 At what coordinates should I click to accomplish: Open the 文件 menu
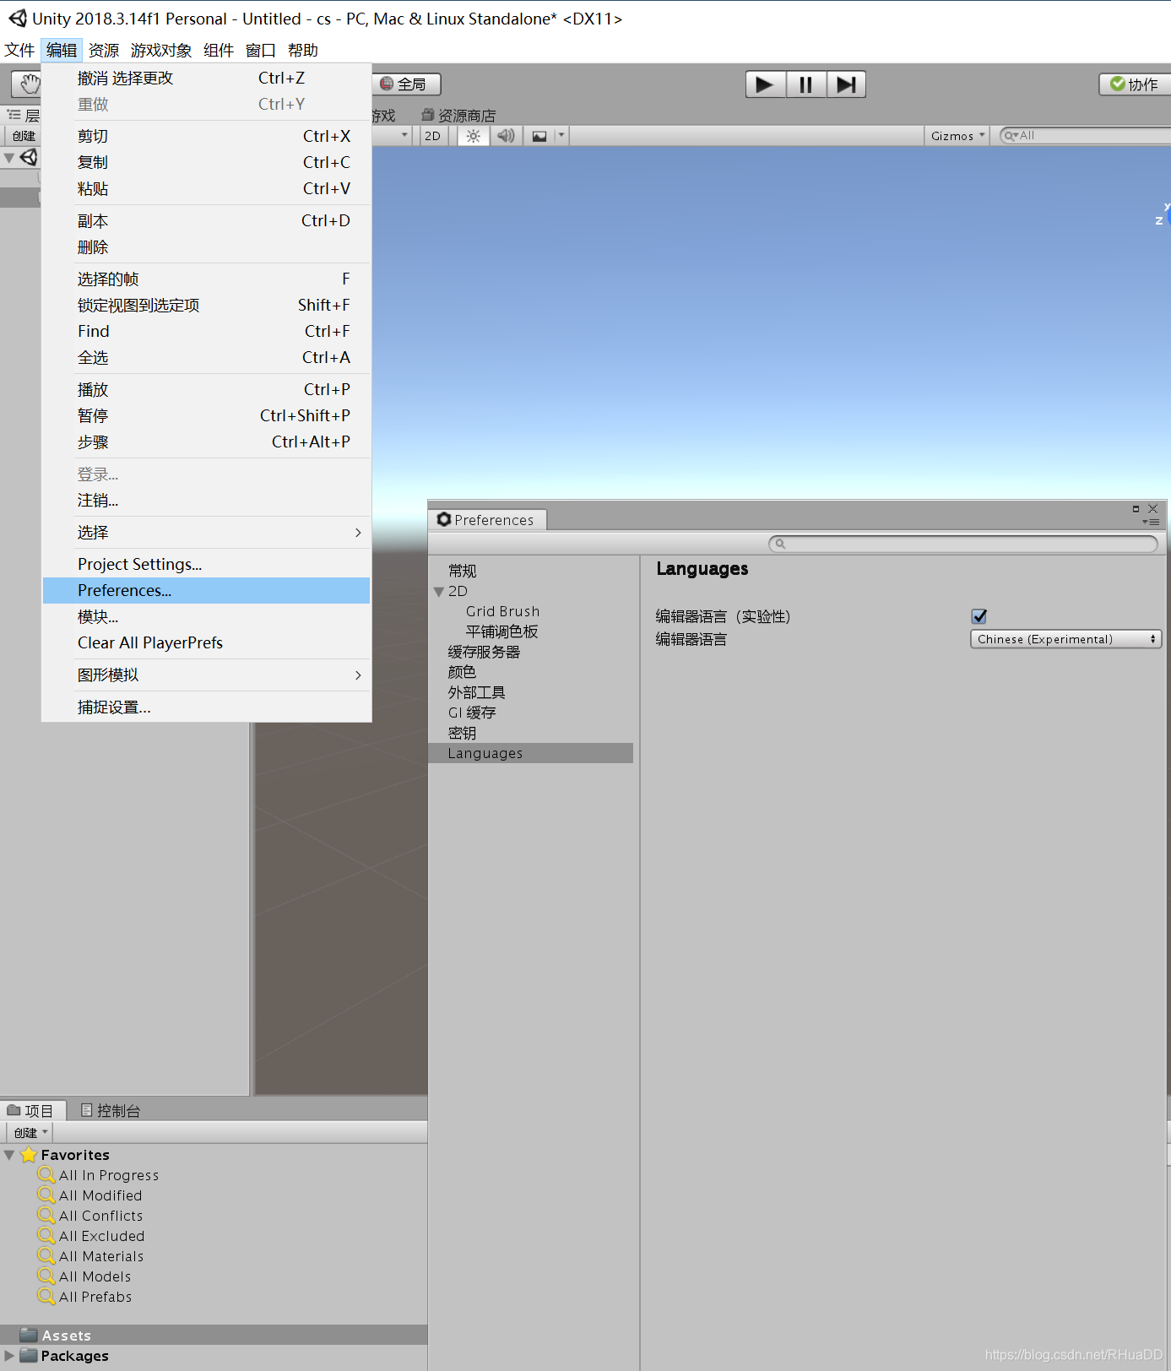click(19, 51)
